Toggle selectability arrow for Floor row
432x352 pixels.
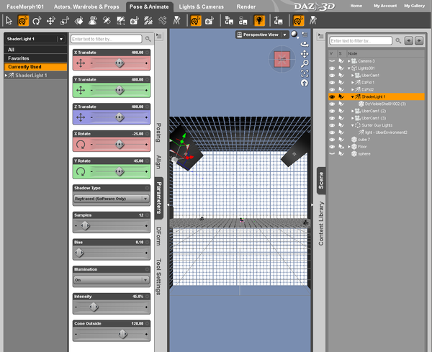coord(341,147)
